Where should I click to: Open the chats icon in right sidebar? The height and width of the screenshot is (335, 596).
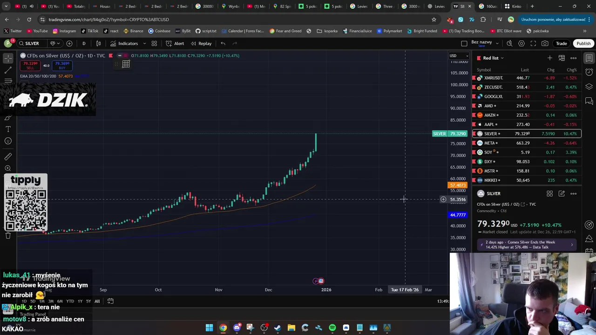[589, 101]
